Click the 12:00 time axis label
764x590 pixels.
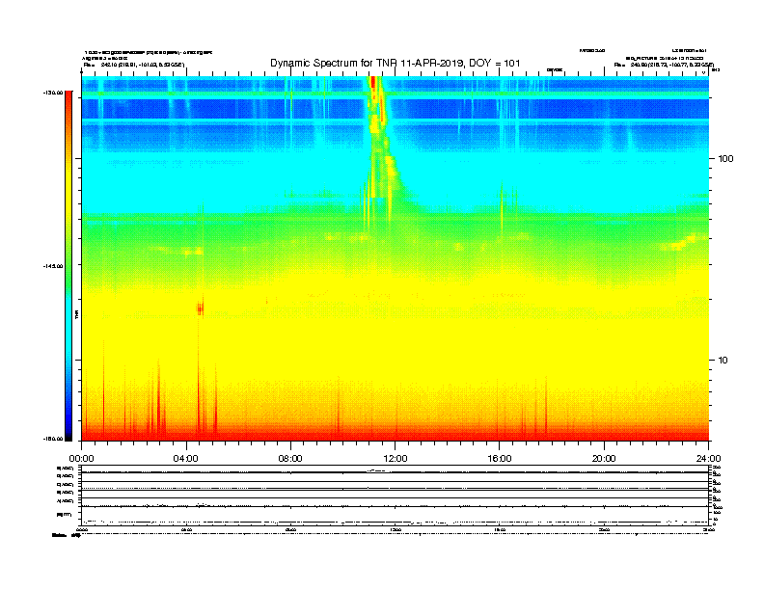click(396, 459)
